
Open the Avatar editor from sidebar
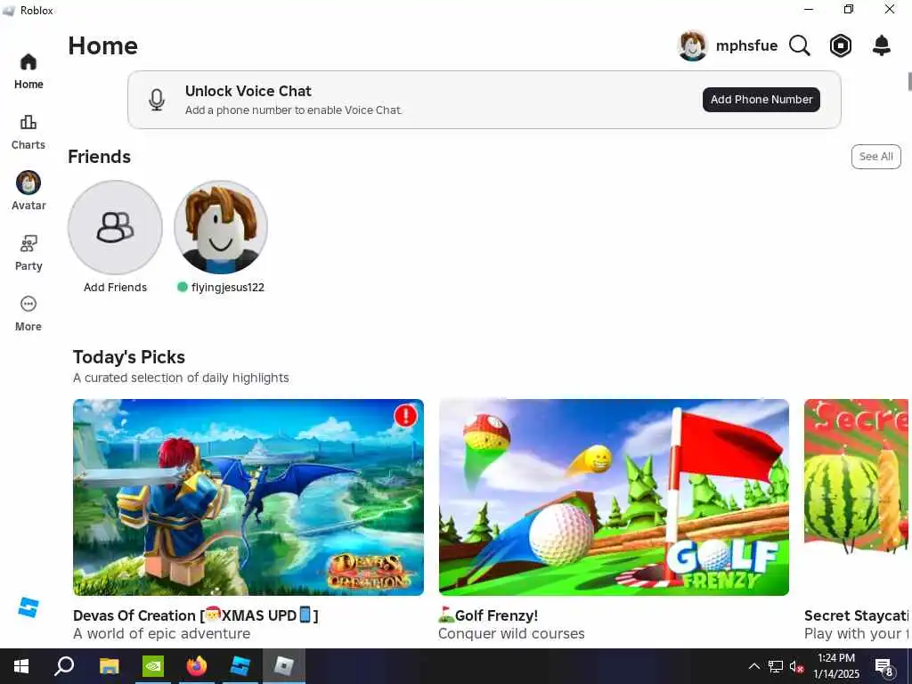28,191
